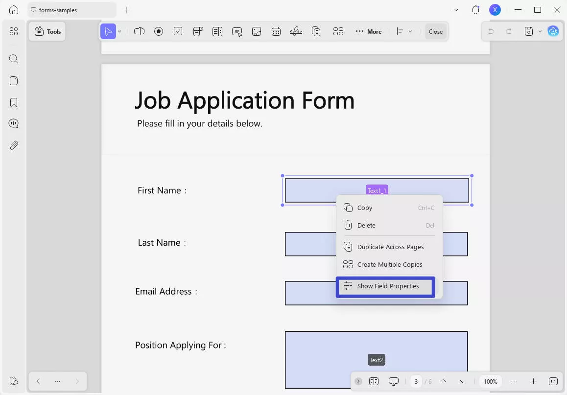Screen dimensions: 567x395
Task: Select the Radio Button tool
Action: pos(159,31)
